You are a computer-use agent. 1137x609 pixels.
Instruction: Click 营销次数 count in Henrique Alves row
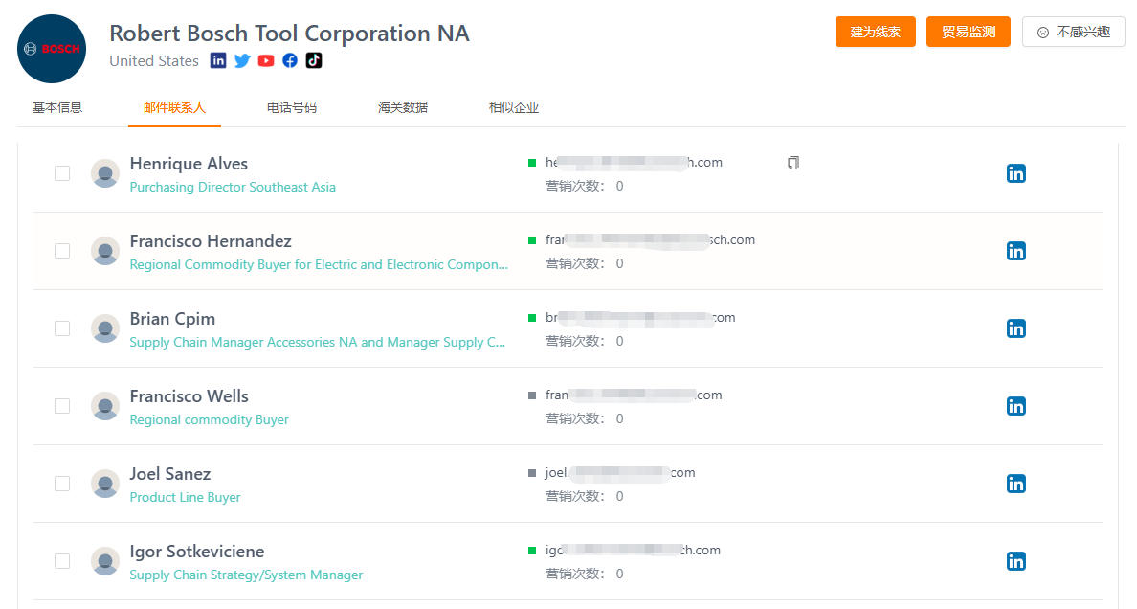point(585,187)
